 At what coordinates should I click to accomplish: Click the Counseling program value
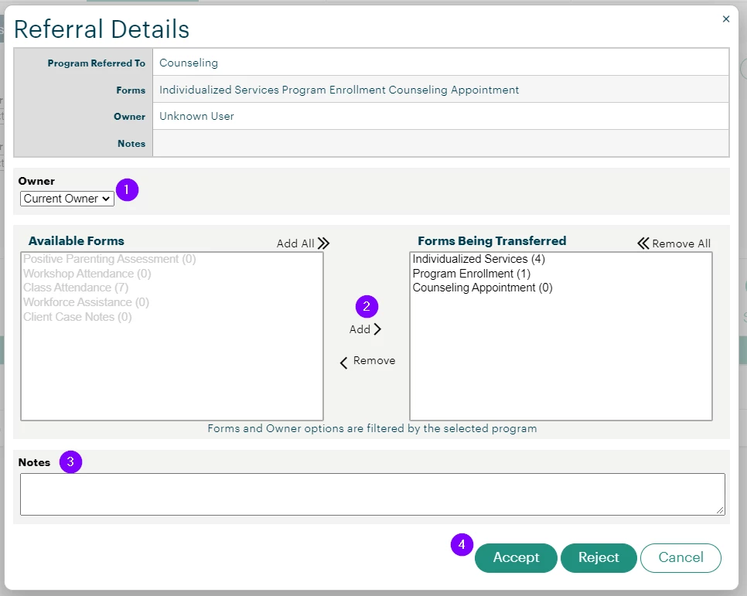coord(189,63)
